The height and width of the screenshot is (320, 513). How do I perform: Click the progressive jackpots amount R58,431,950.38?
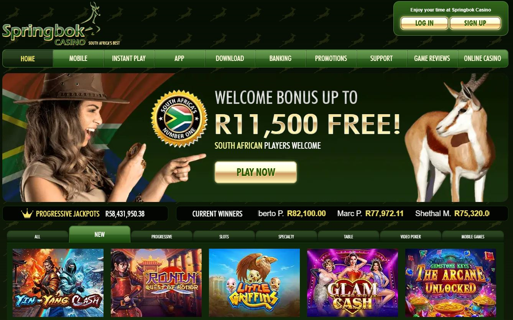[x=125, y=214]
